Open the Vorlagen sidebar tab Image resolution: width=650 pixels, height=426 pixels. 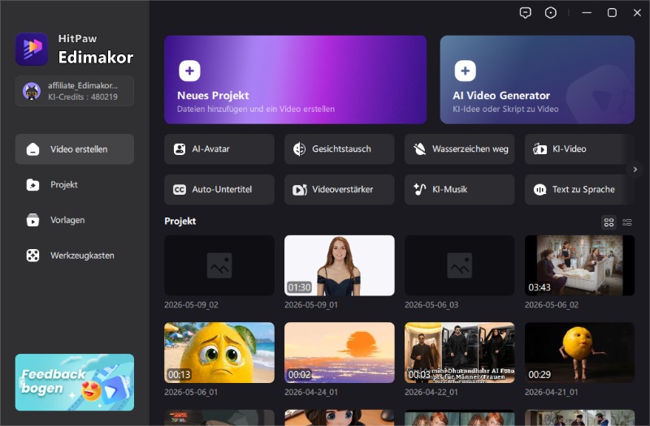pyautogui.click(x=75, y=220)
